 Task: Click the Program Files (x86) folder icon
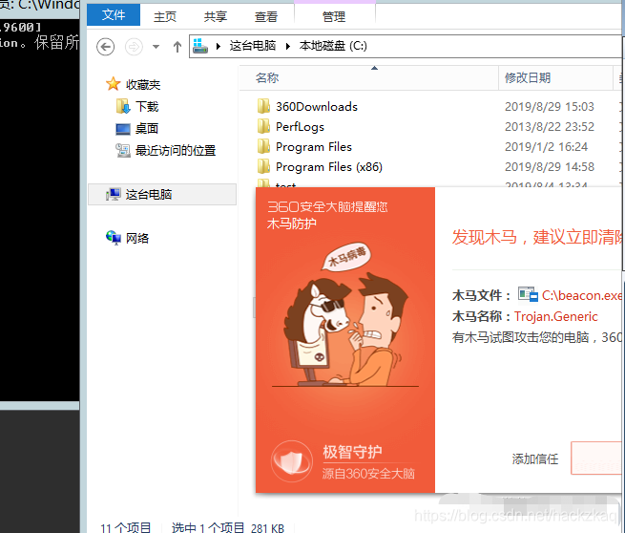263,166
